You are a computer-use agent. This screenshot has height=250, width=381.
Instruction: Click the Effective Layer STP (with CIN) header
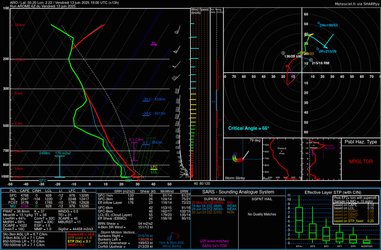(333, 192)
